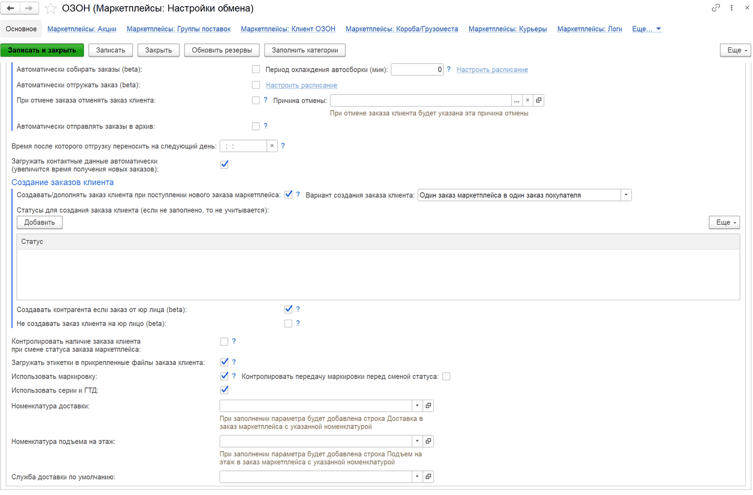
Task: Show help for Автоматически отправлять заказы в архив
Action: pos(266,126)
